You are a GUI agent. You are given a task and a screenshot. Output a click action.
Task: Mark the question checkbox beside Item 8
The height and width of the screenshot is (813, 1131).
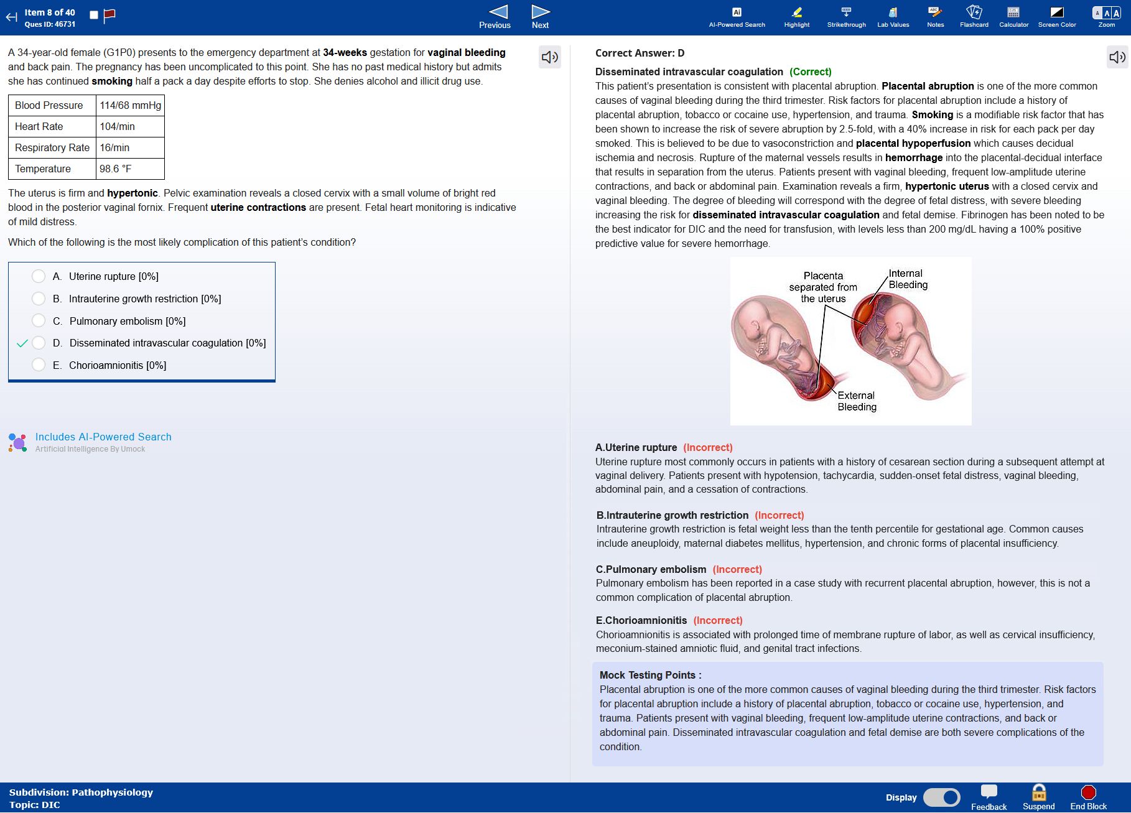click(94, 15)
